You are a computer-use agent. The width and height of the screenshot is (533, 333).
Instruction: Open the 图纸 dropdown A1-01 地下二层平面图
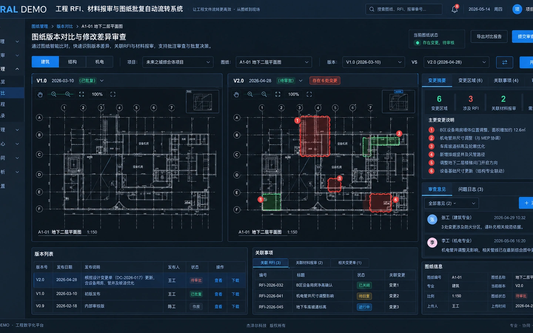(274, 62)
